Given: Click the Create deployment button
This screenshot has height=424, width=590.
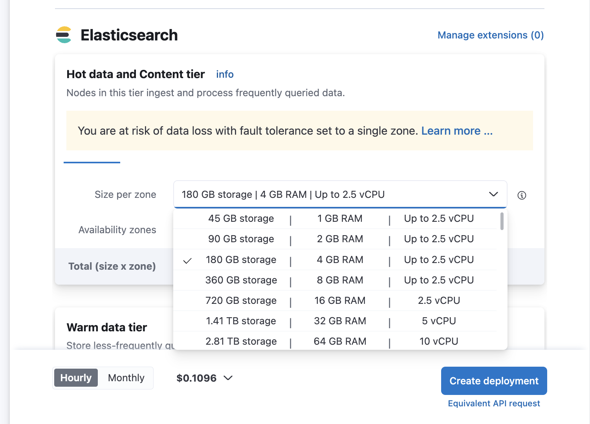Looking at the screenshot, I should pos(494,381).
